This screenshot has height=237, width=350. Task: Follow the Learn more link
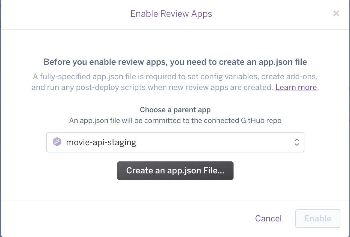[x=296, y=87]
